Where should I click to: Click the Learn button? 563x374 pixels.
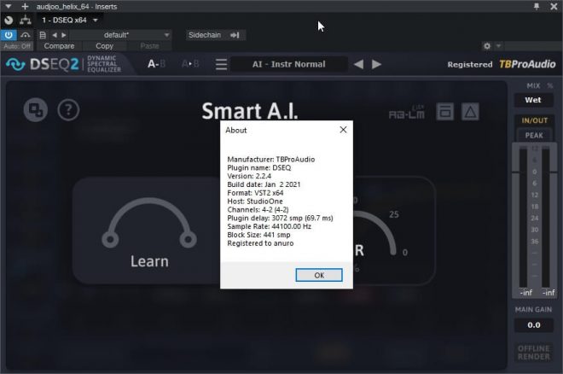(149, 231)
